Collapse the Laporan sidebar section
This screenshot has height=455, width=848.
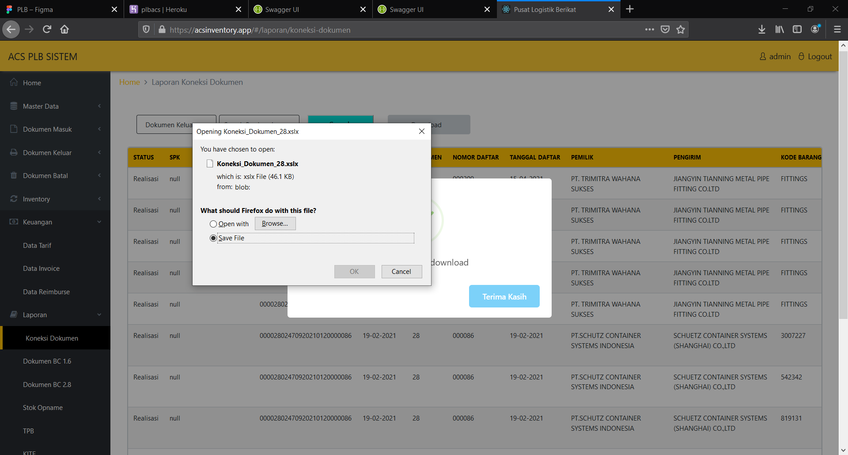coord(55,315)
